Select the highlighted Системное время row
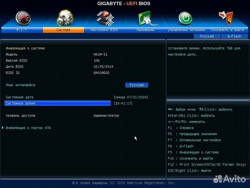 (57, 103)
